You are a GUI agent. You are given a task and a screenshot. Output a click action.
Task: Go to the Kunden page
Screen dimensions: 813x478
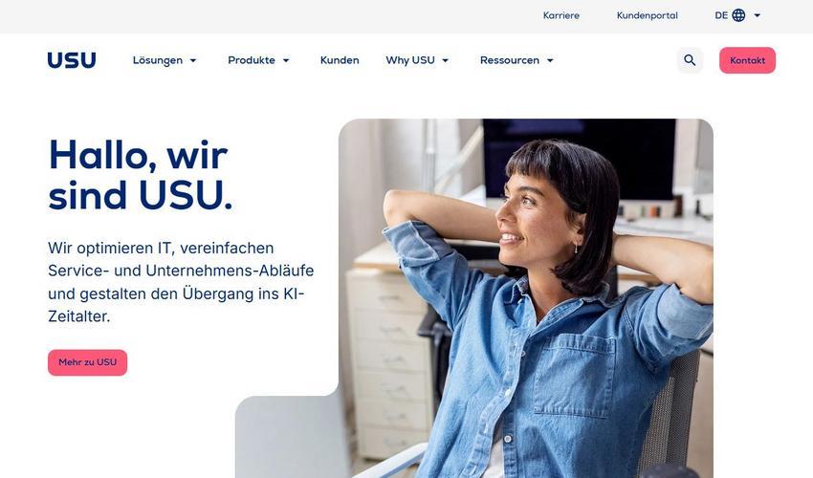point(340,60)
